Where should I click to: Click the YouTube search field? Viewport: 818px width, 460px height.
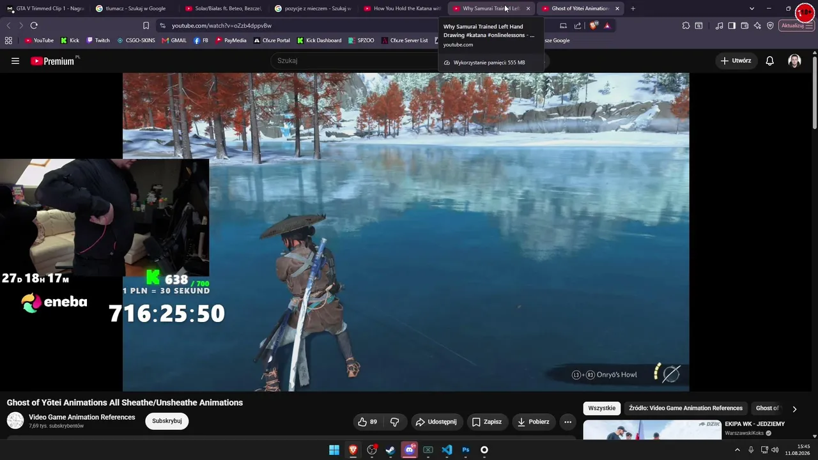click(355, 61)
